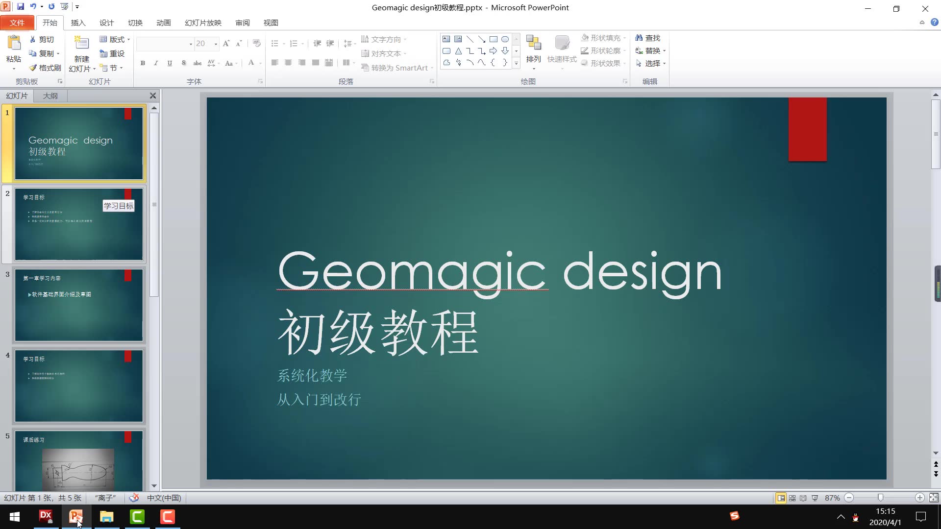This screenshot has height=529, width=941.
Task: Click the Find button in editing group
Action: point(647,38)
